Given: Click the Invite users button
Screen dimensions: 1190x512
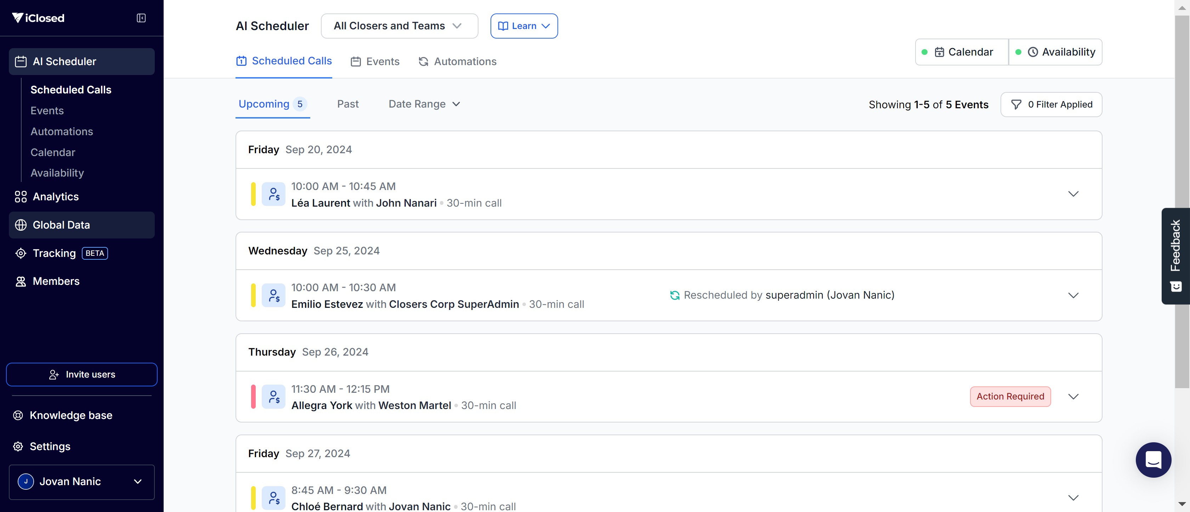Looking at the screenshot, I should (x=82, y=374).
